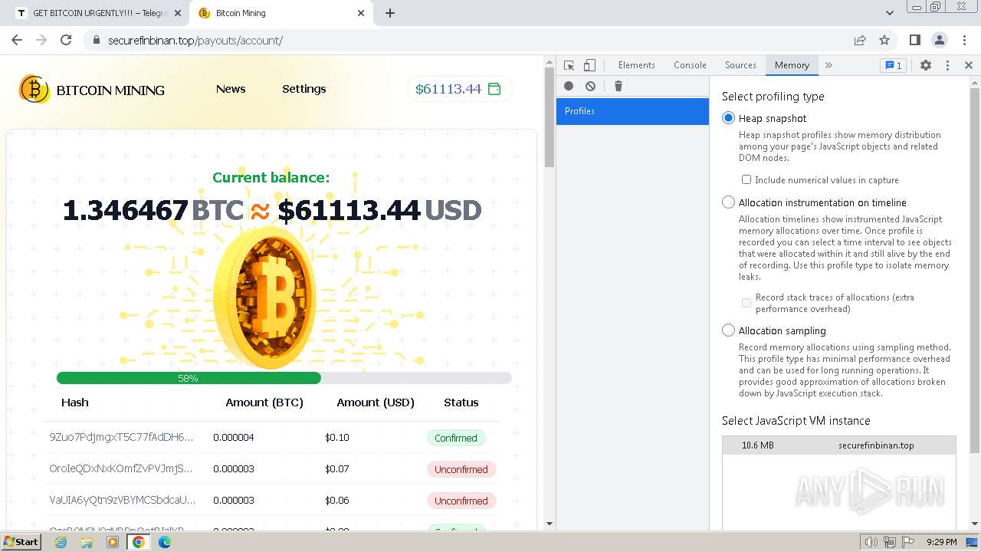Click hash VaUIA6yQtn9zVBYMCSbdcaU...
The width and height of the screenshot is (981, 552).
(123, 500)
